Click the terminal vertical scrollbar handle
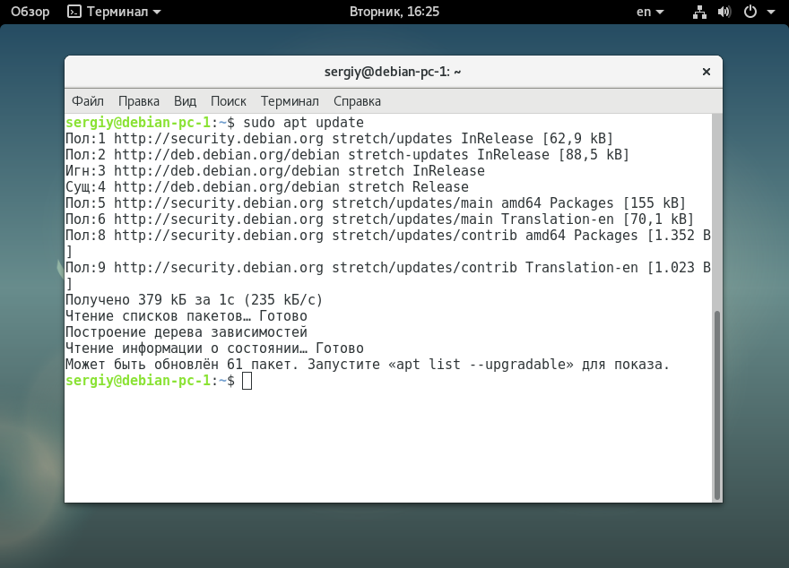 717,405
